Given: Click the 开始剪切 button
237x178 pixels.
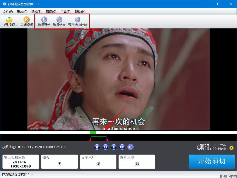Looking at the screenshot, I should [212, 161].
